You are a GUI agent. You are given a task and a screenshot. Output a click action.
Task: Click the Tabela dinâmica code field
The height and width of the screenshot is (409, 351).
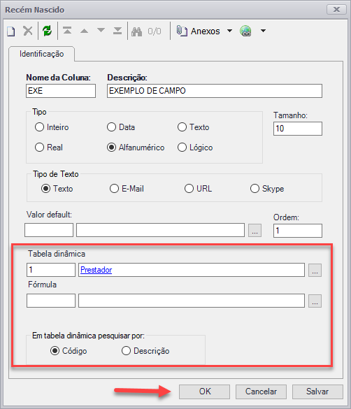pos(51,270)
